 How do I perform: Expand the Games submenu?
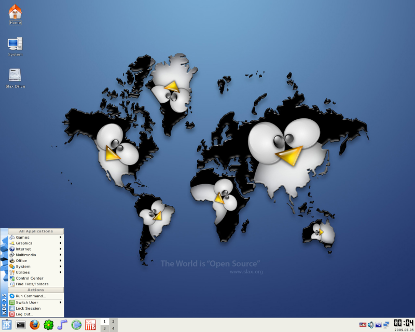[x=36, y=237]
